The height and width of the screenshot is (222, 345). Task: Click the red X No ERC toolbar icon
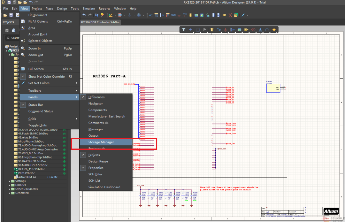(230, 15)
